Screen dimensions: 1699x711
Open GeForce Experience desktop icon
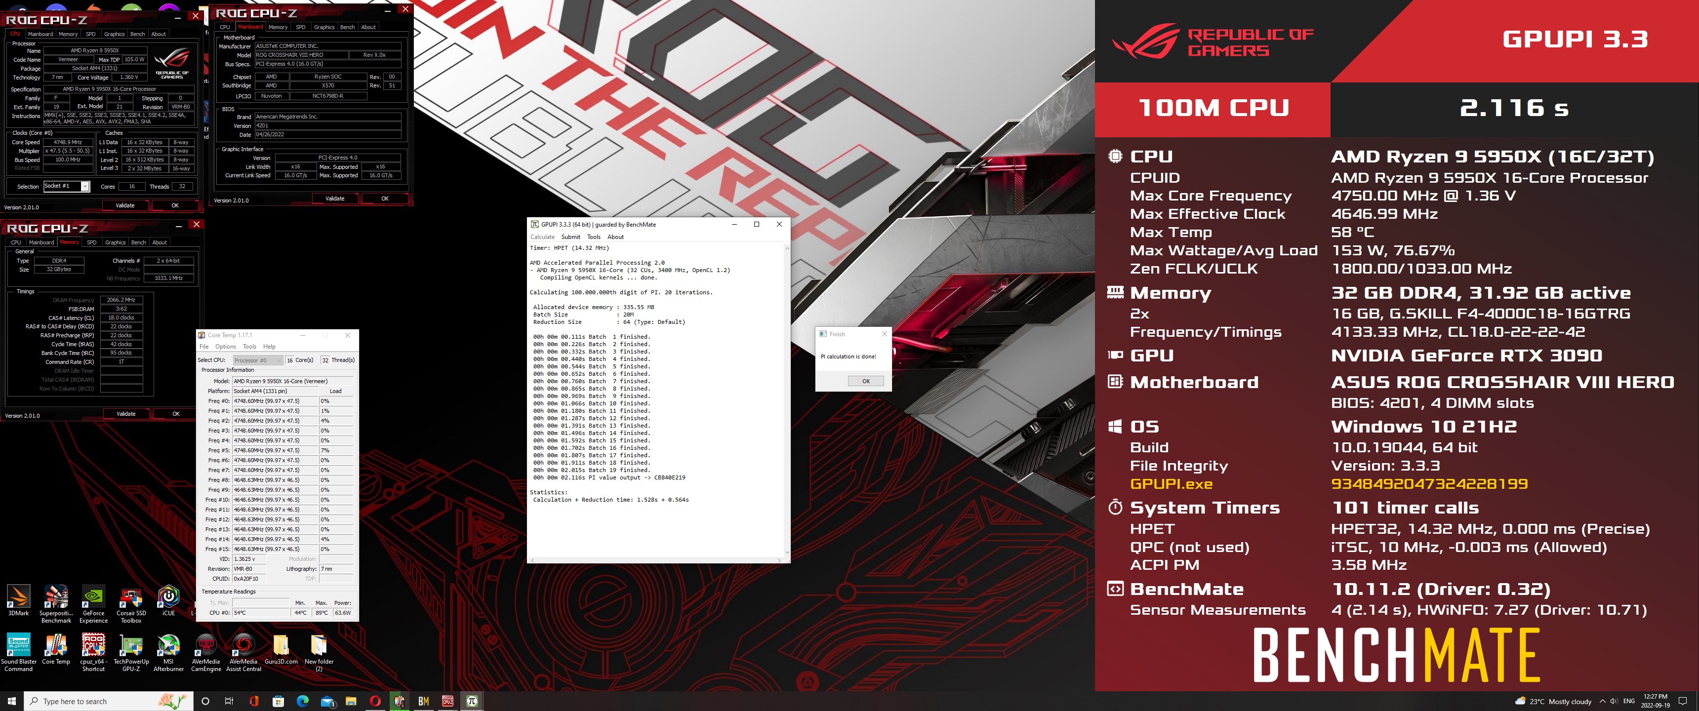pyautogui.click(x=94, y=604)
